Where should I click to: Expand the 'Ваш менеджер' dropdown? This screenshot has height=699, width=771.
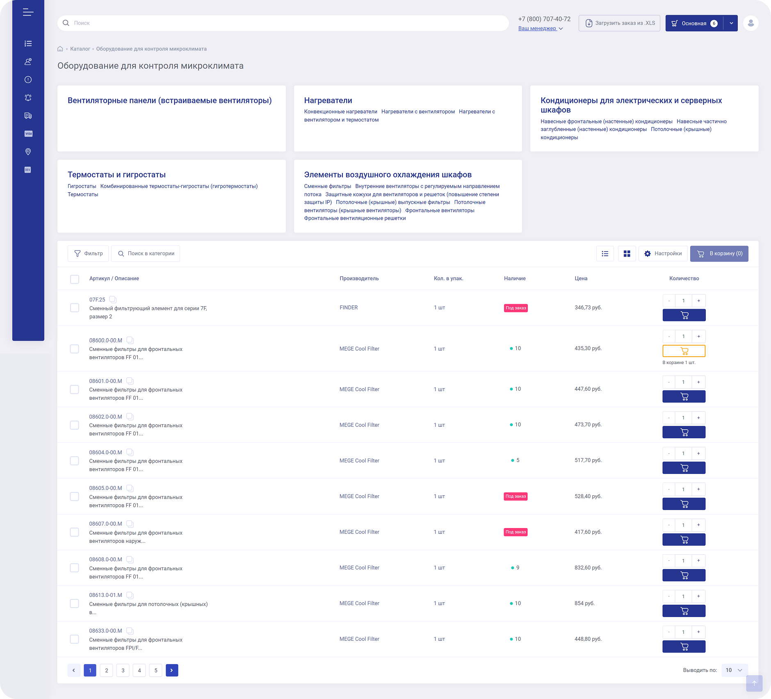click(540, 29)
